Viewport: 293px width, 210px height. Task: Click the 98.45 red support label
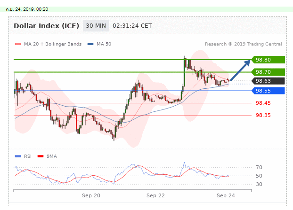(263, 103)
